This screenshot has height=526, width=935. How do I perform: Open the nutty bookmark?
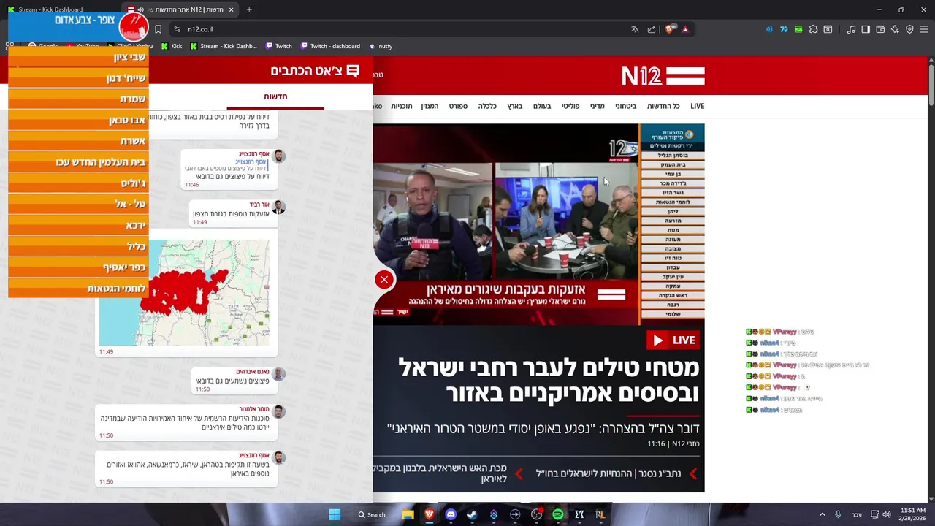coord(381,46)
